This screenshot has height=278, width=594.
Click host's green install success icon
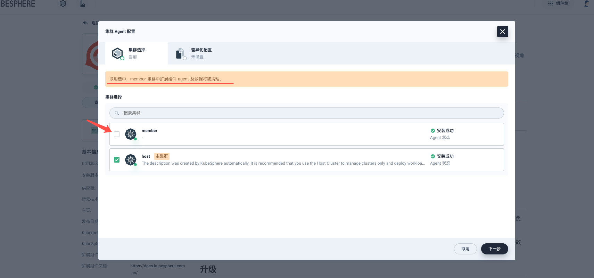[433, 156]
